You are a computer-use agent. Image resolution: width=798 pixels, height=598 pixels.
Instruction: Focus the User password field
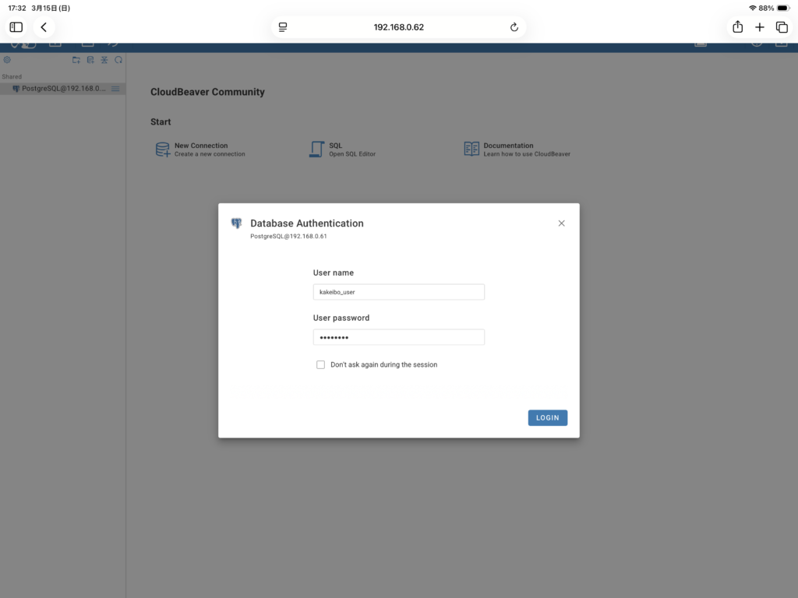pos(398,337)
